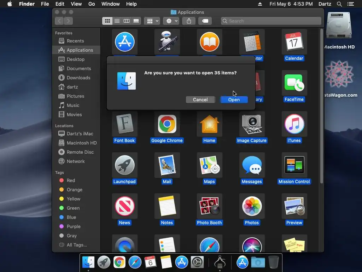
Task: Click the Macintosh HD desktop drive icon
Action: 339,25
